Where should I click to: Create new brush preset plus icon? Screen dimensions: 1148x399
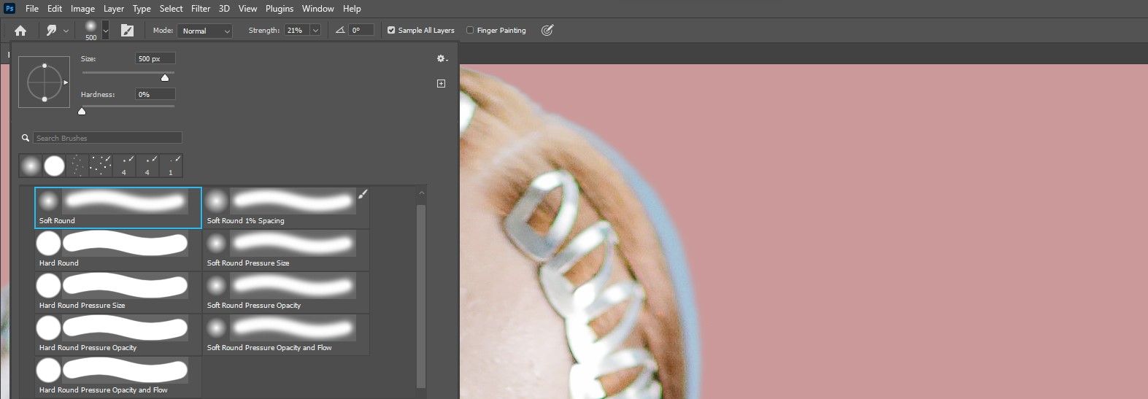tap(441, 84)
